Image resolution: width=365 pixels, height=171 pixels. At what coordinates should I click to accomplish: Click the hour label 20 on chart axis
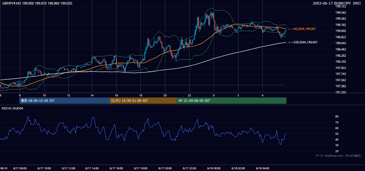[165, 95]
